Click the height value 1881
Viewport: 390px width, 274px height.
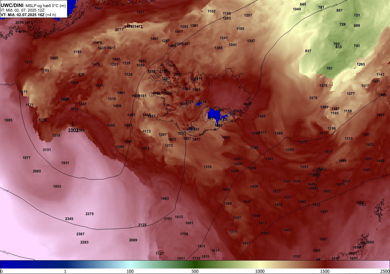[x=189, y=223]
